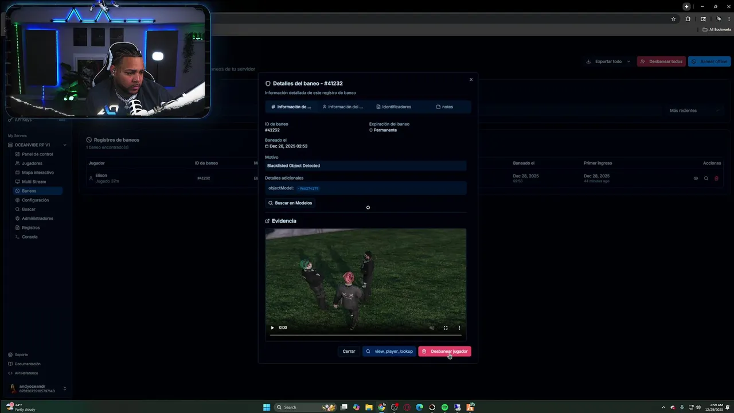Viewport: 734px width, 413px height.
Task: Click the red delete icon in Elison's row
Action: [716, 178]
